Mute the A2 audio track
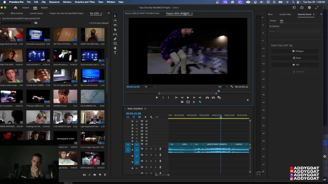Viewport: 328px width, 184px height. click(146, 155)
